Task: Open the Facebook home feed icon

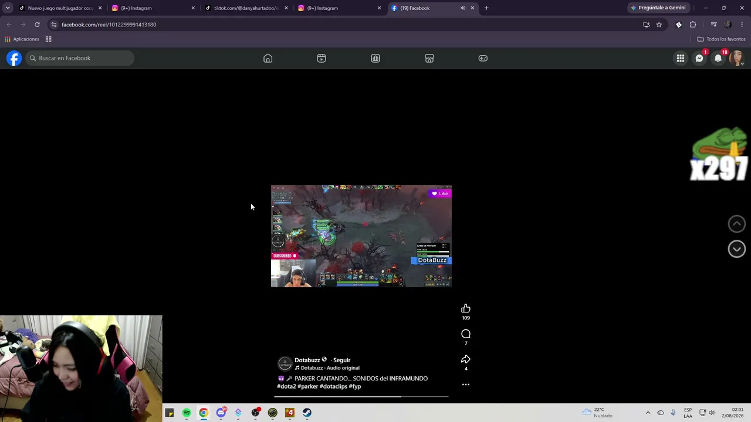Action: click(268, 58)
